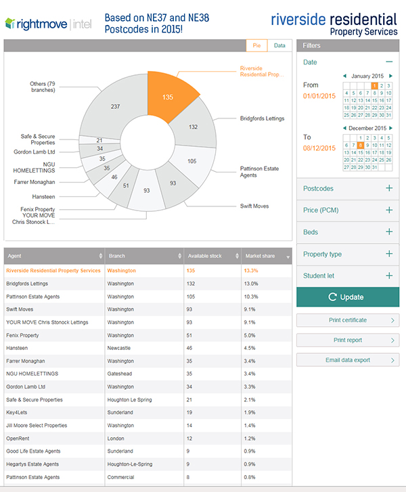Select the Riverside Residential Property Services row
Image resolution: width=406 pixels, height=492 pixels.
coord(148,271)
